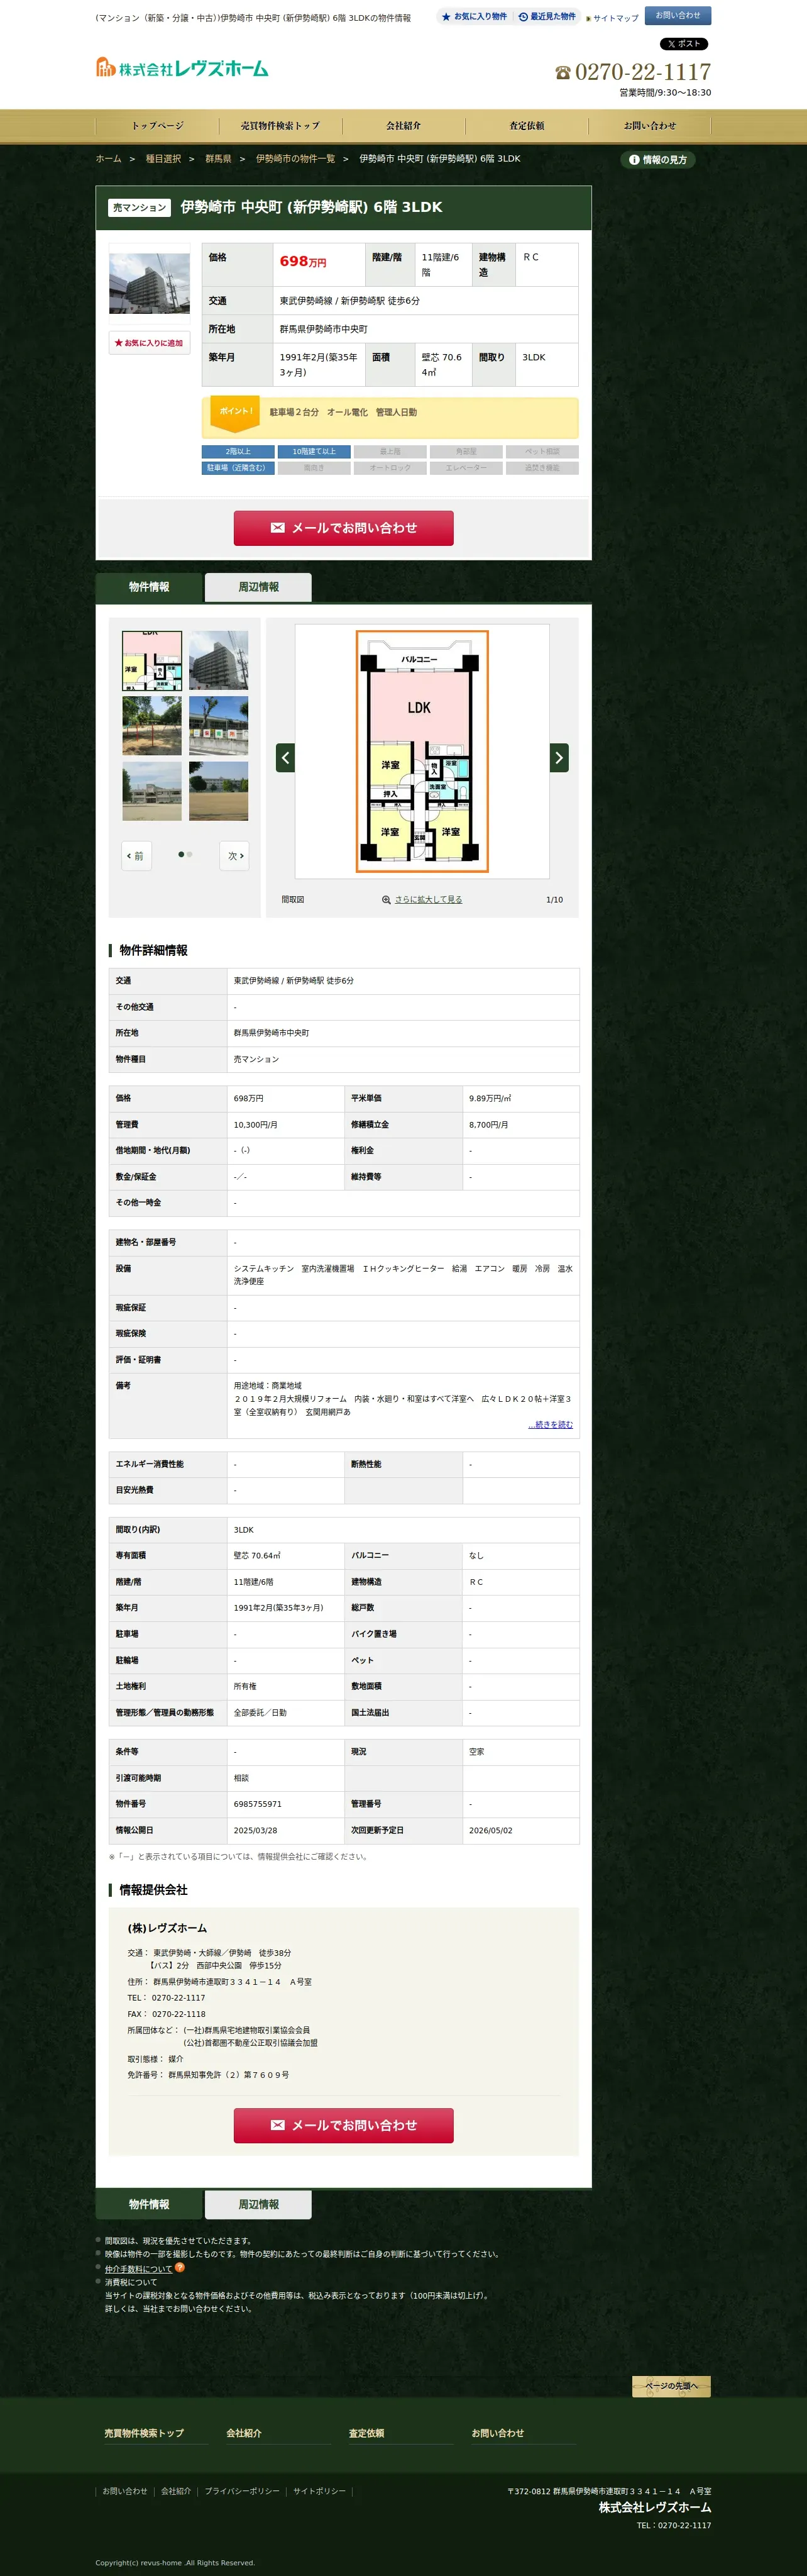807x2576 pixels.
Task: Select the floor plan thumbnail in the gallery
Action: point(152,661)
